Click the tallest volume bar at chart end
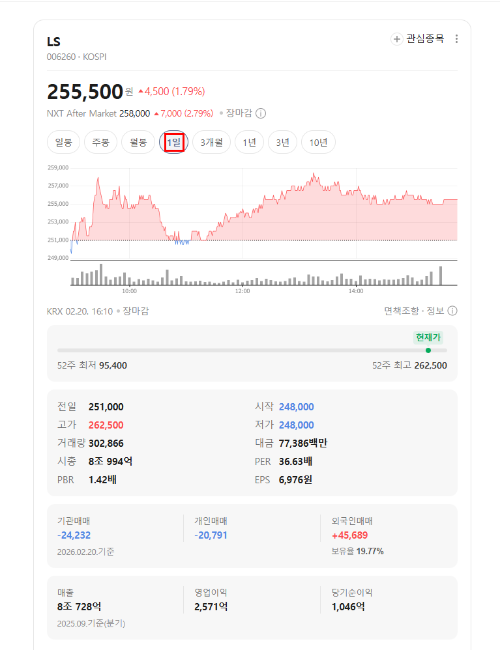Screen dimensions: 500x650 pyautogui.click(x=441, y=276)
